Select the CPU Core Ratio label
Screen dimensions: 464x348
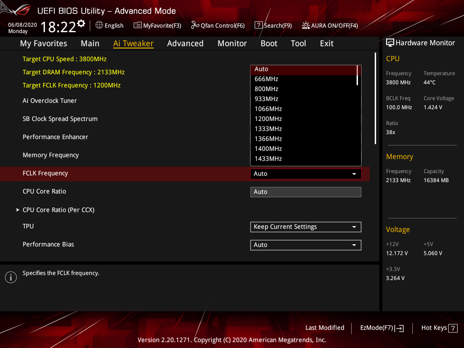[x=44, y=192]
